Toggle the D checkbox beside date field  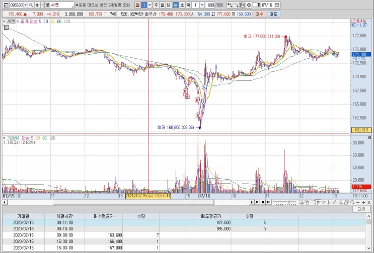coord(255,5)
